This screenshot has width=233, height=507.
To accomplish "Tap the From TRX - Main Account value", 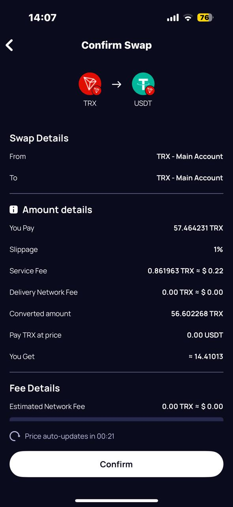I will pyautogui.click(x=190, y=156).
